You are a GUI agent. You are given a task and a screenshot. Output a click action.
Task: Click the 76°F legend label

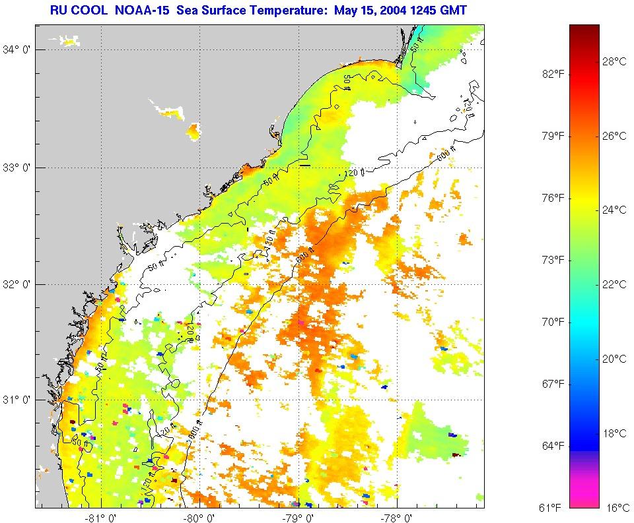(553, 199)
